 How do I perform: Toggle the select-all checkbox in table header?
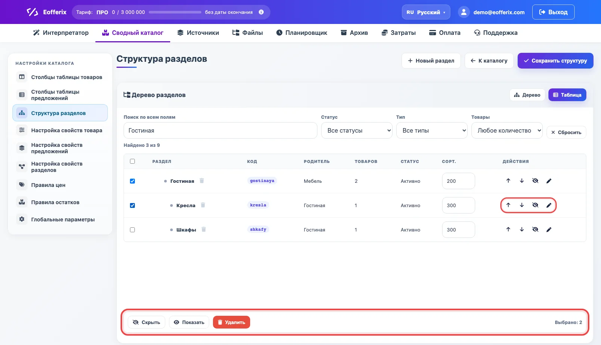point(132,161)
